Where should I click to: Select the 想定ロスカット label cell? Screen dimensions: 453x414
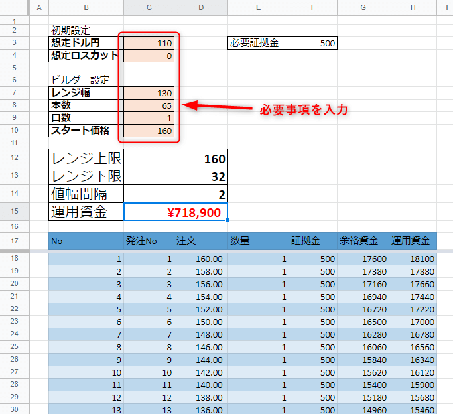(x=86, y=56)
